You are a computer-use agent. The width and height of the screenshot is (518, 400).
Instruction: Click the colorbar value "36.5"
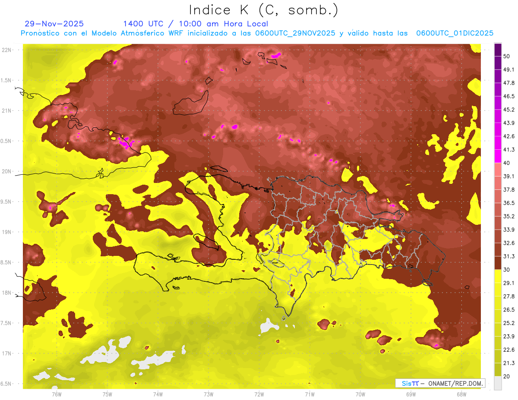pyautogui.click(x=509, y=203)
